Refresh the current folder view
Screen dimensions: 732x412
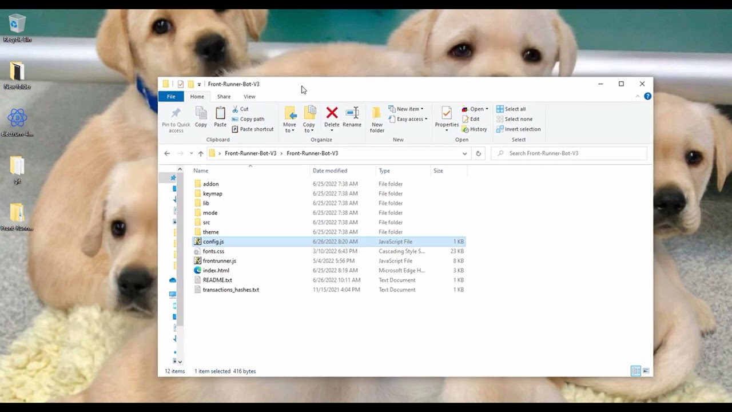(479, 153)
